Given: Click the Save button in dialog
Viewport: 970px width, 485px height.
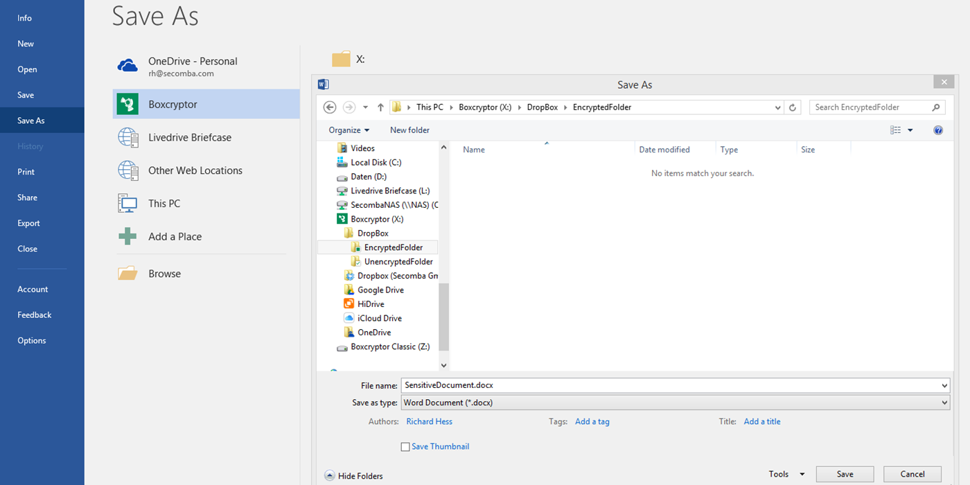Looking at the screenshot, I should tap(845, 475).
